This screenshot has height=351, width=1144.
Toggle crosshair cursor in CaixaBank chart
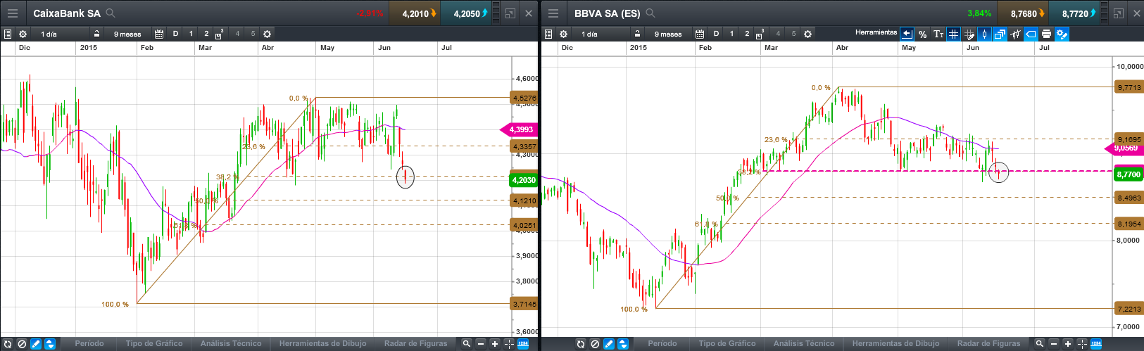coord(509,344)
